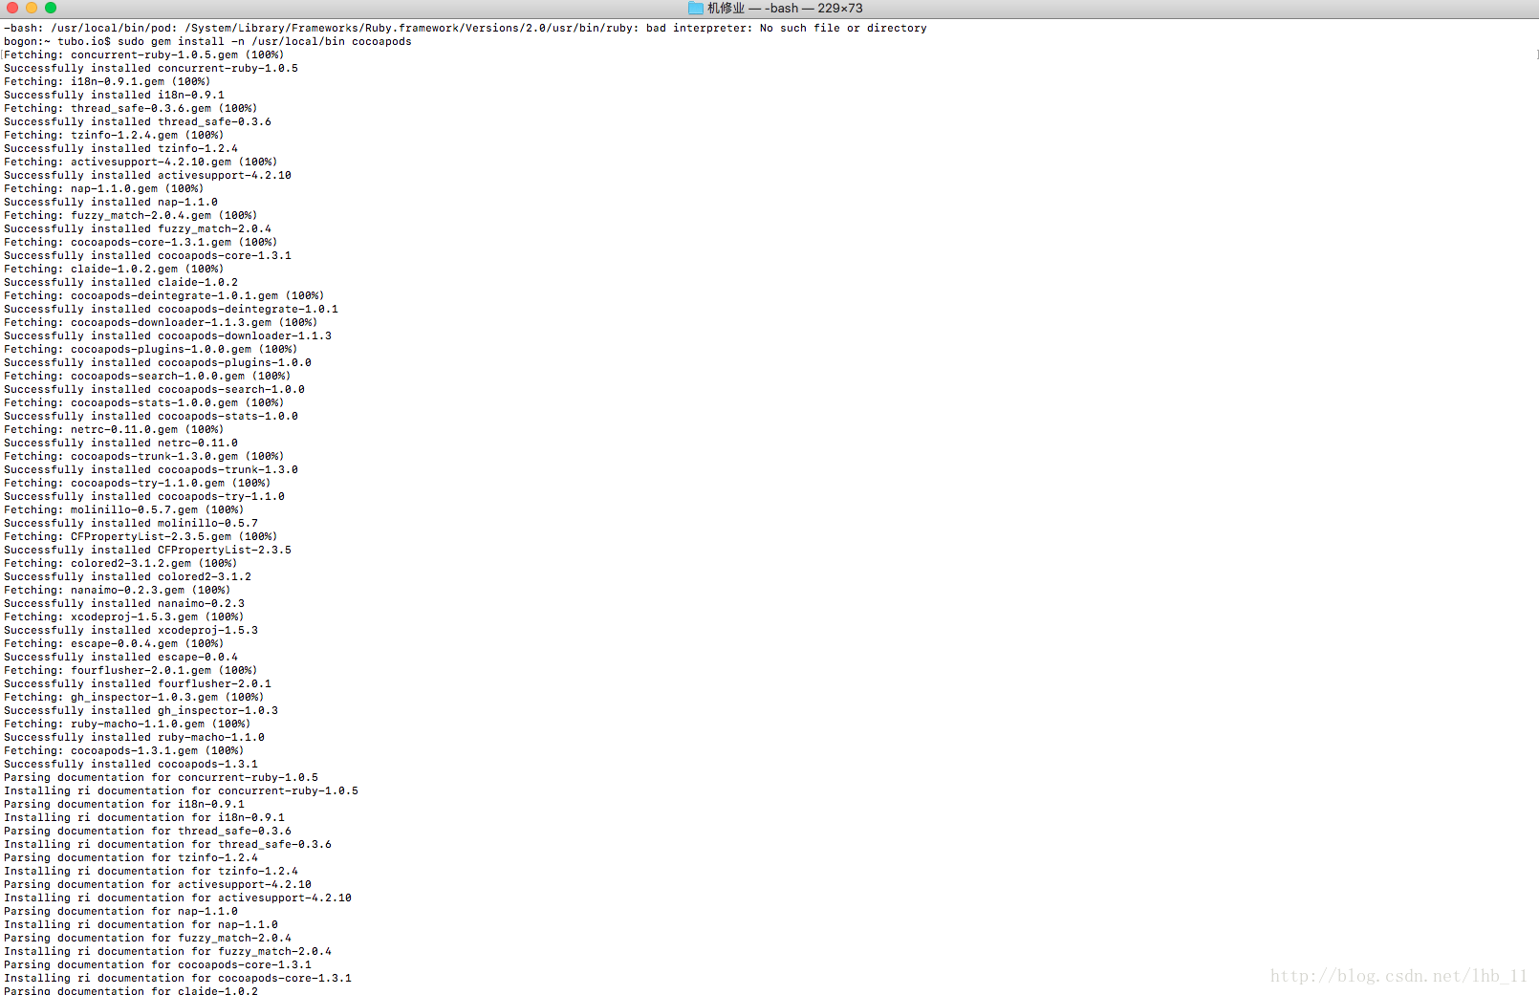Click 'Successfully installed xcodeproj-1.5.3' line
The image size is (1539, 995).
pos(131,630)
